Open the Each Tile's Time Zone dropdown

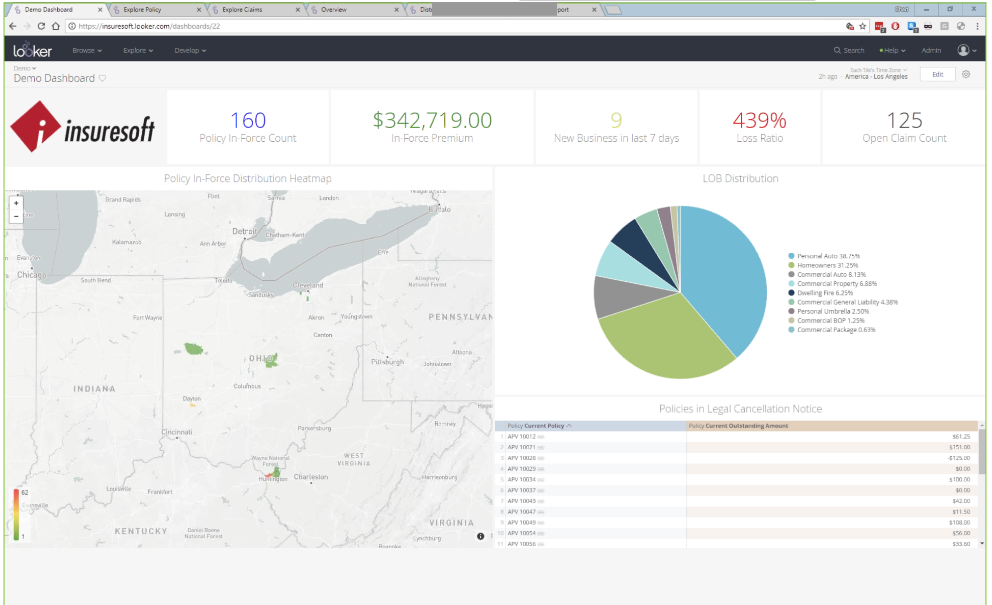click(x=876, y=69)
